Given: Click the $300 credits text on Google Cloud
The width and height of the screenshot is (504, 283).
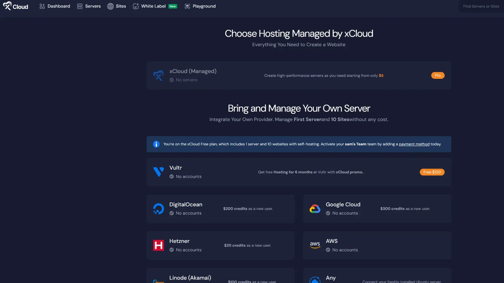Looking at the screenshot, I should [405, 209].
